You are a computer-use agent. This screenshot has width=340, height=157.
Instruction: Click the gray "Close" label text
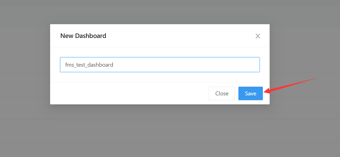click(x=222, y=93)
